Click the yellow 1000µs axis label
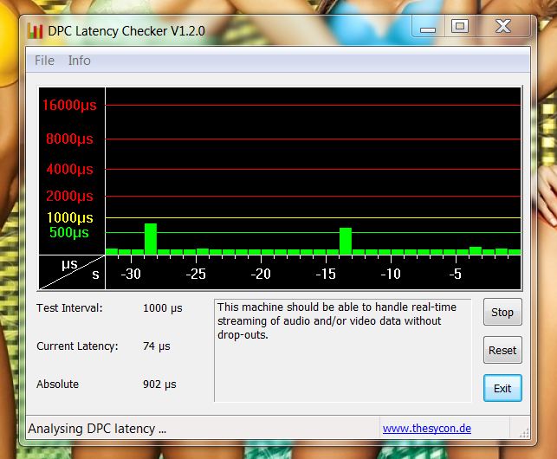 coord(70,217)
